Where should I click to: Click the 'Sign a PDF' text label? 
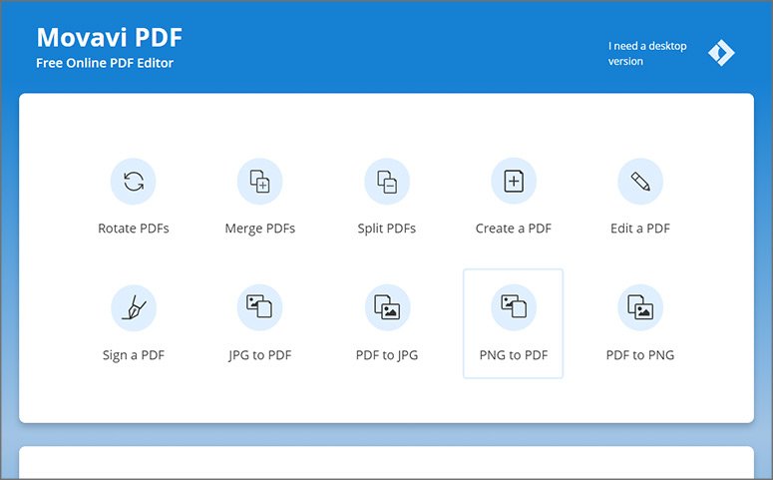tap(134, 355)
